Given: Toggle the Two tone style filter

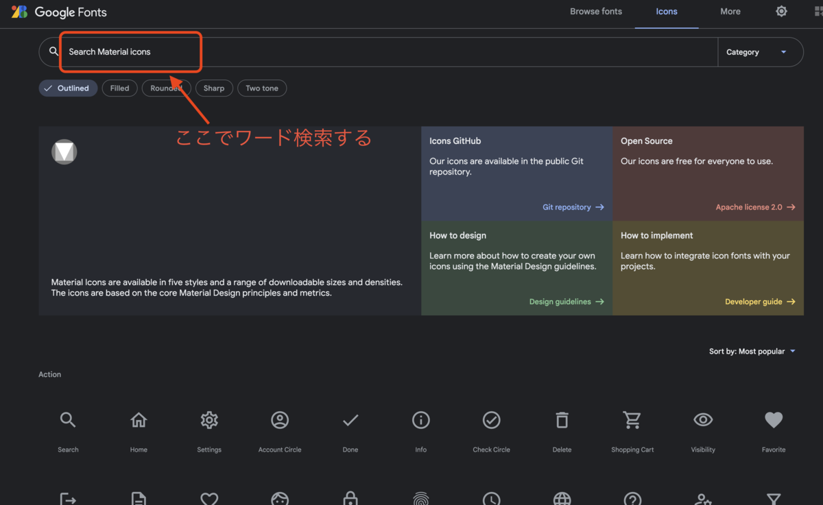Looking at the screenshot, I should [262, 88].
